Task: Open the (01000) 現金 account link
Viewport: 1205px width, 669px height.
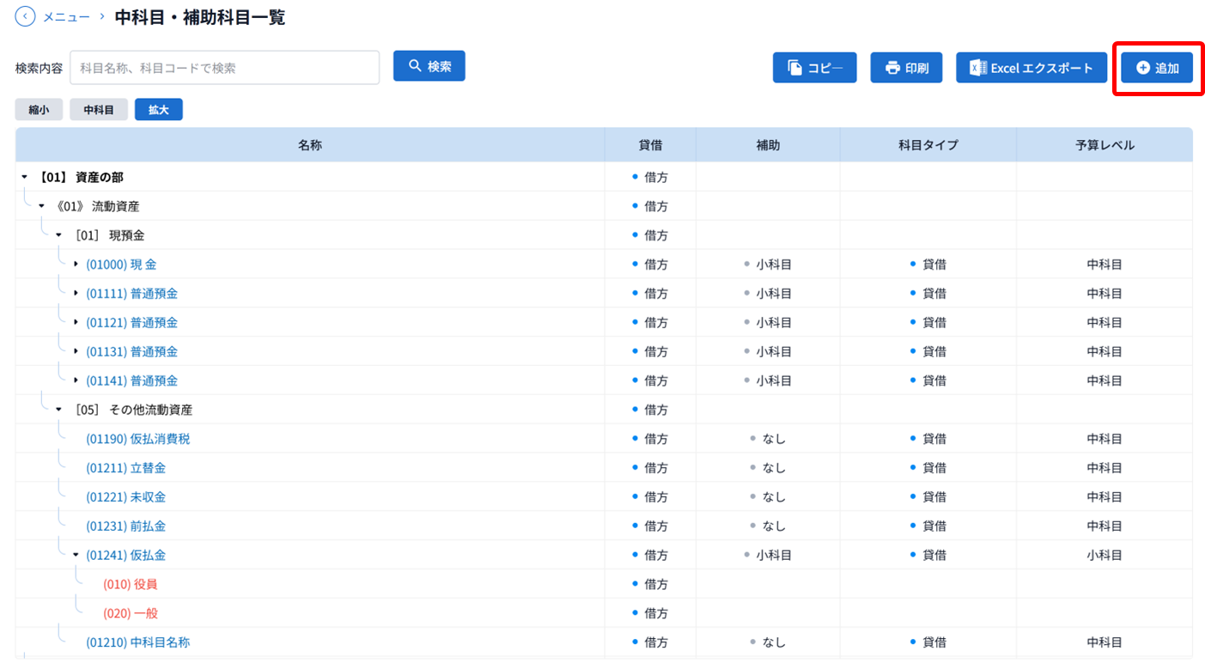Action: pos(121,265)
